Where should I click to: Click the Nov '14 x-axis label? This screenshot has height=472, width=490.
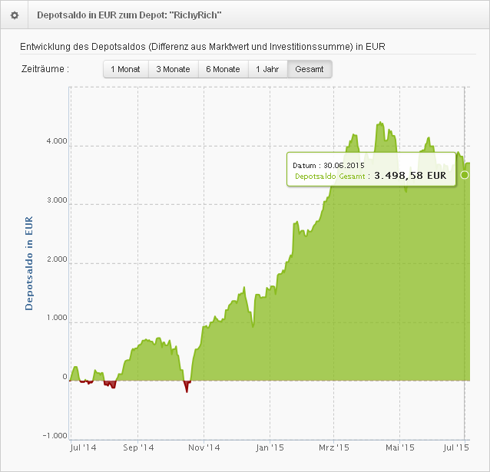pos(204,447)
